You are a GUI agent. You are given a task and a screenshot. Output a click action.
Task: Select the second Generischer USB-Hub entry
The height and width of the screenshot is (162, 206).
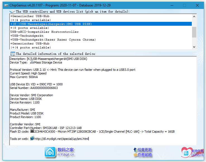101,43
